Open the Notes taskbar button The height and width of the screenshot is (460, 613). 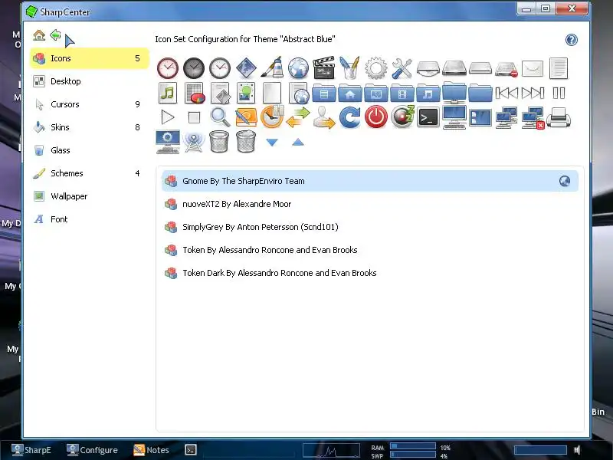(151, 450)
